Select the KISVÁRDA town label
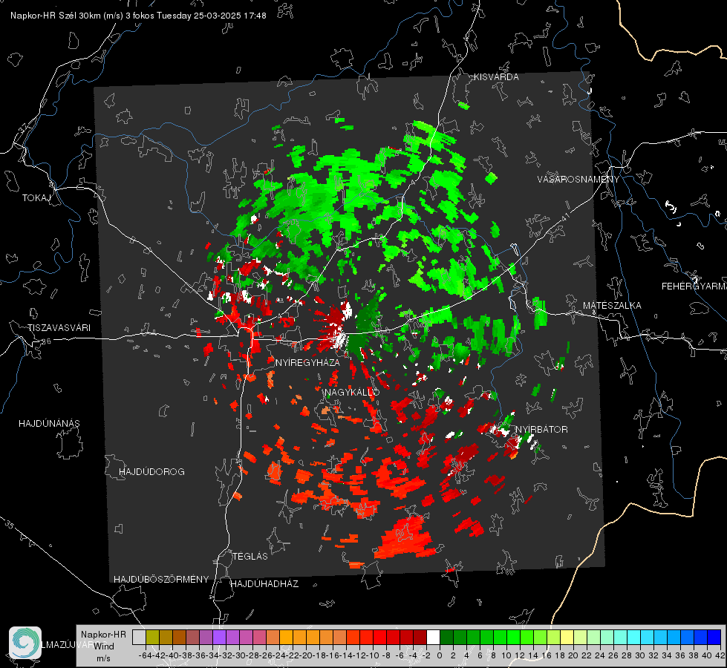 (496, 77)
